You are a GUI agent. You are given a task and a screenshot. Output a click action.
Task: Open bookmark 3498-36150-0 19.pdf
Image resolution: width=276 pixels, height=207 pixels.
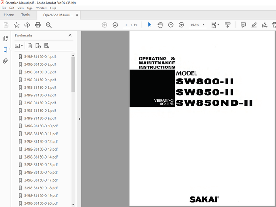pyautogui.click(x=41, y=195)
